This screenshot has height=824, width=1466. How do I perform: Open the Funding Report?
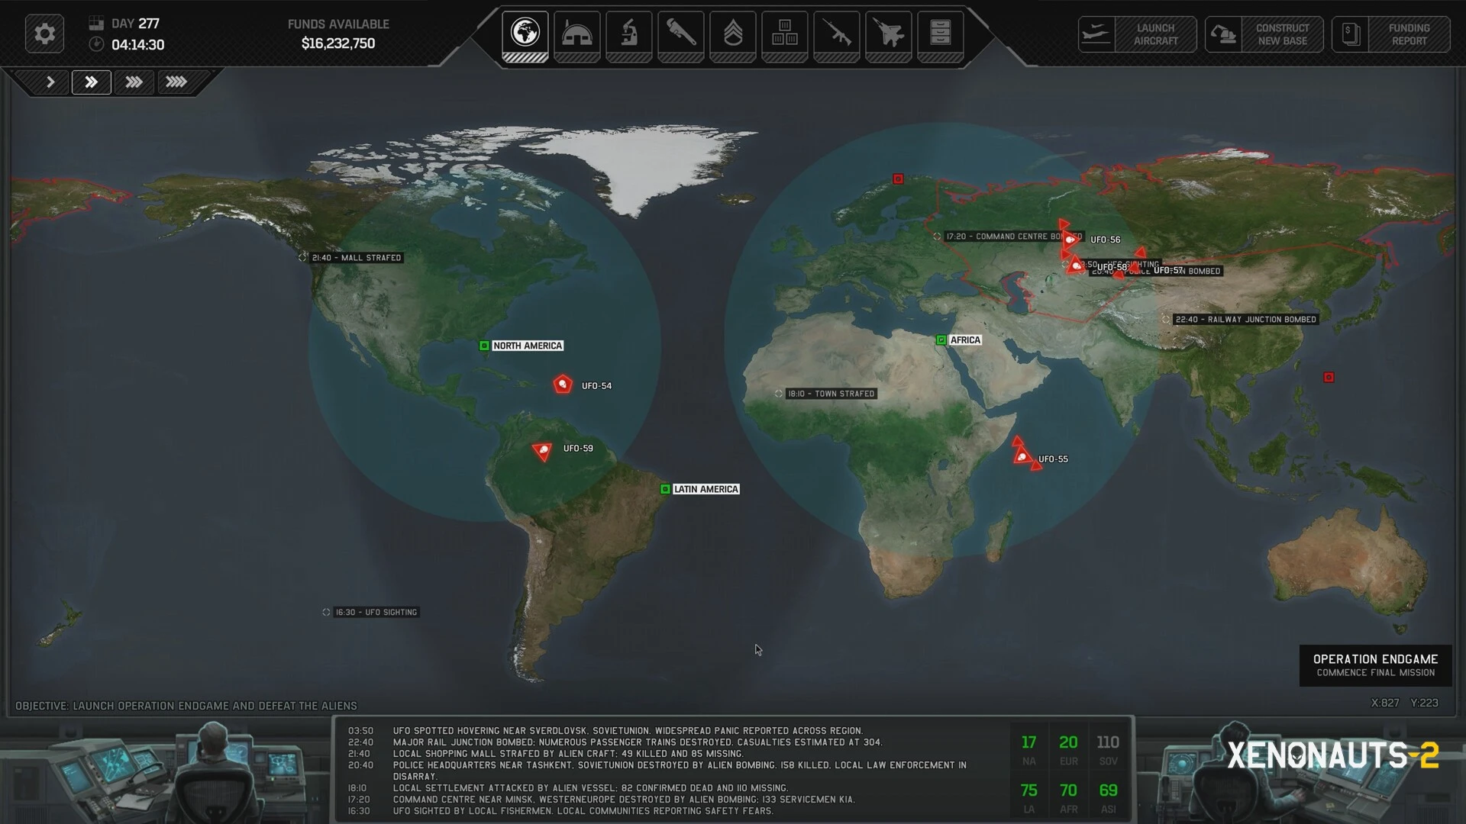(1391, 34)
